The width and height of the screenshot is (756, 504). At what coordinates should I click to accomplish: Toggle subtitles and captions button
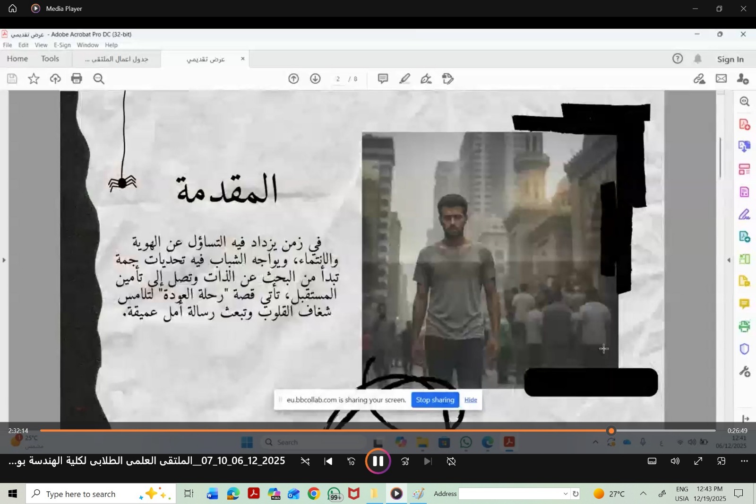coord(652,461)
